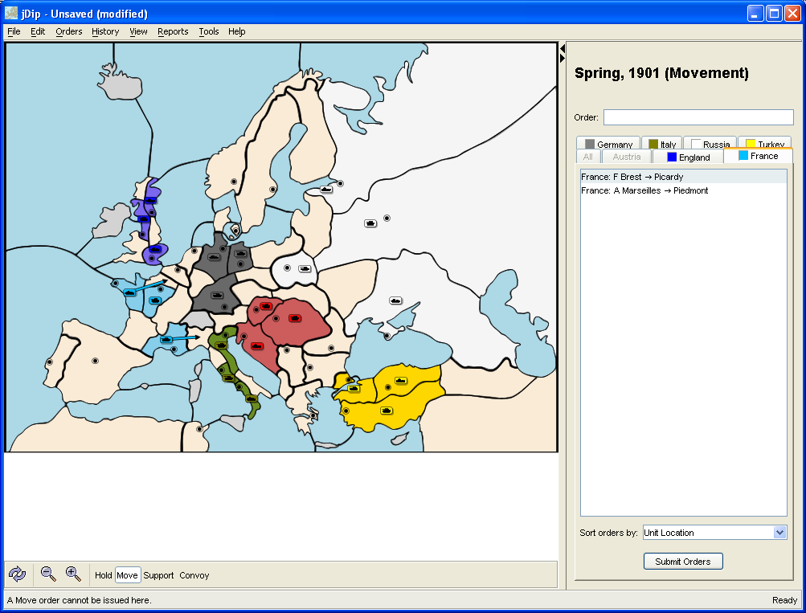
Task: Select the Italian army in Venice
Action: coord(222,345)
